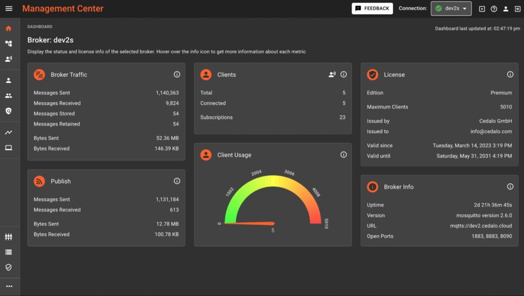Open the sliders settings sidebar icon
This screenshot has height=296, width=524.
9,237
